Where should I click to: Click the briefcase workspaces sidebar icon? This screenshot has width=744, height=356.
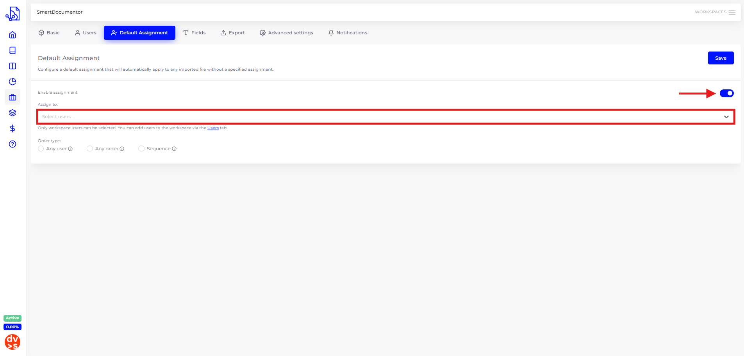pyautogui.click(x=12, y=97)
